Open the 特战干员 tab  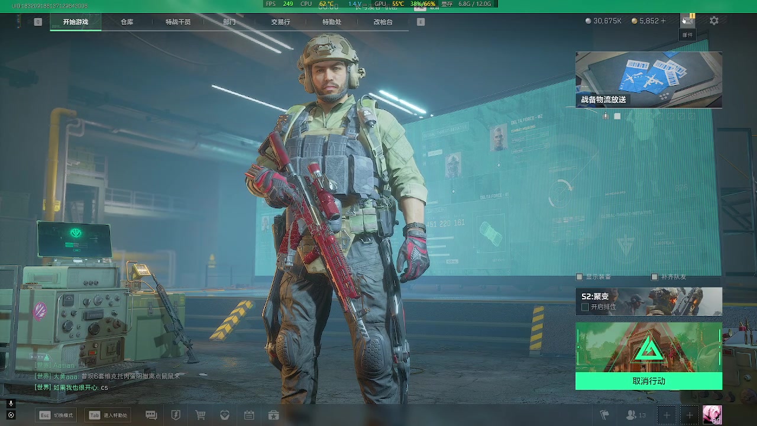coord(178,22)
